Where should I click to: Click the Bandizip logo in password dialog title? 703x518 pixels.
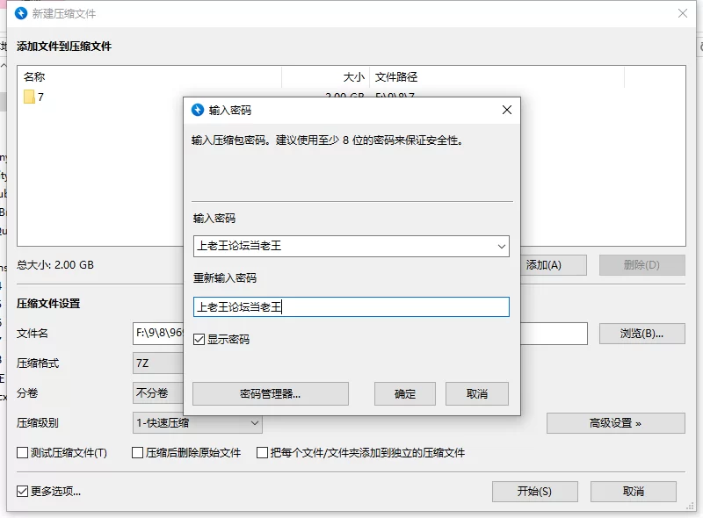coord(198,110)
